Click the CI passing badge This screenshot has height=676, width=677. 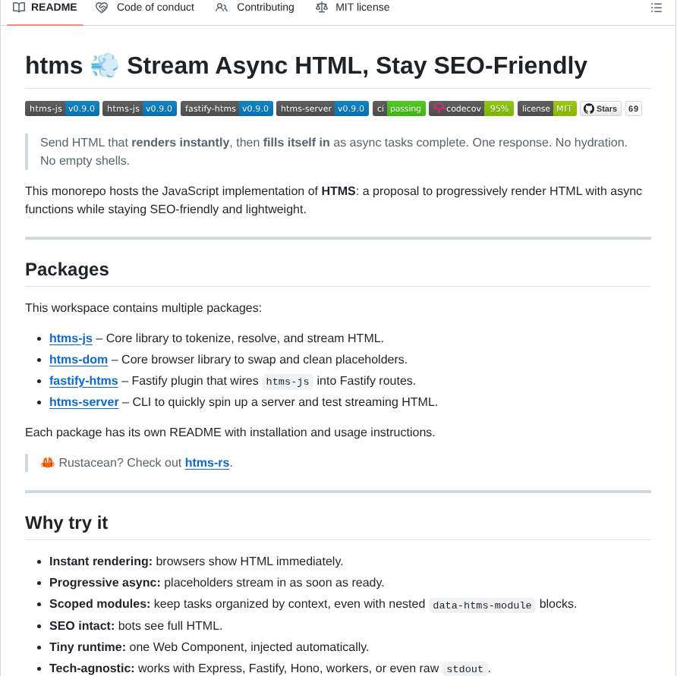coord(398,108)
